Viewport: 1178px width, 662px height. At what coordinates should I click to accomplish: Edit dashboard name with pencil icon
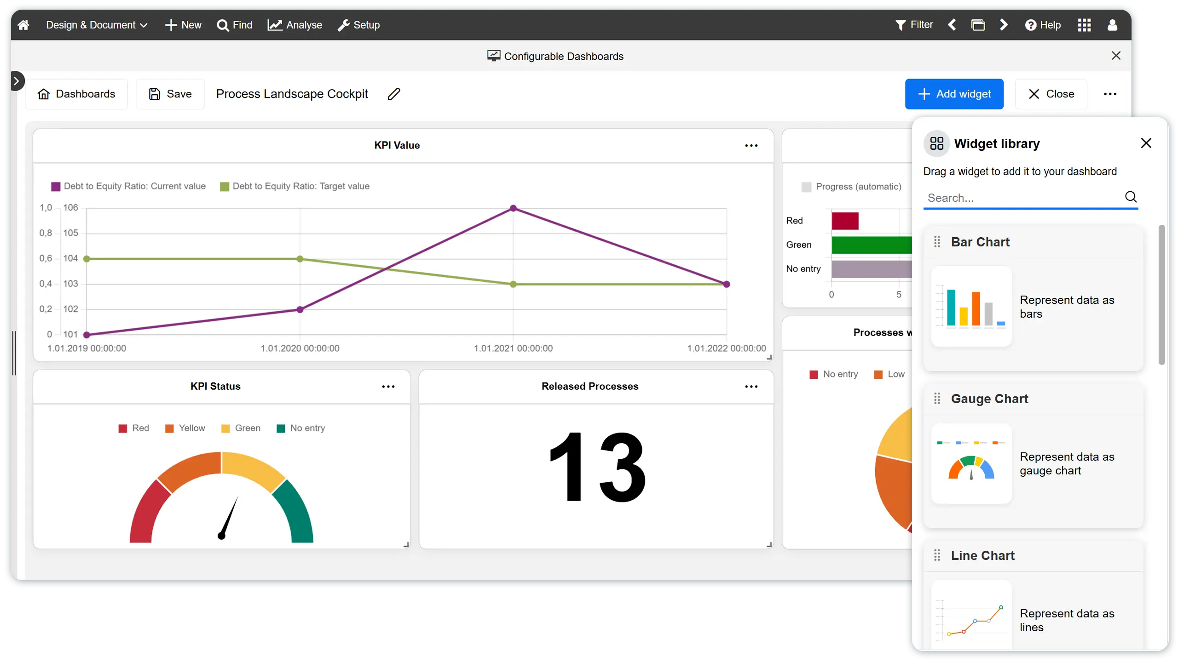click(394, 94)
